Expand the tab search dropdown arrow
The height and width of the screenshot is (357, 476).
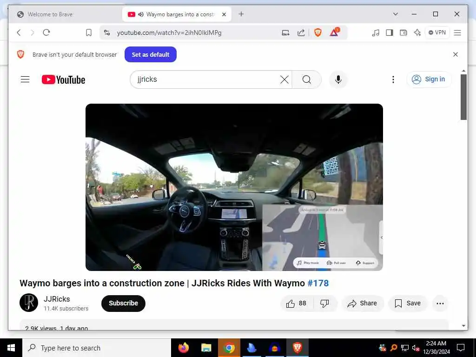click(x=395, y=14)
